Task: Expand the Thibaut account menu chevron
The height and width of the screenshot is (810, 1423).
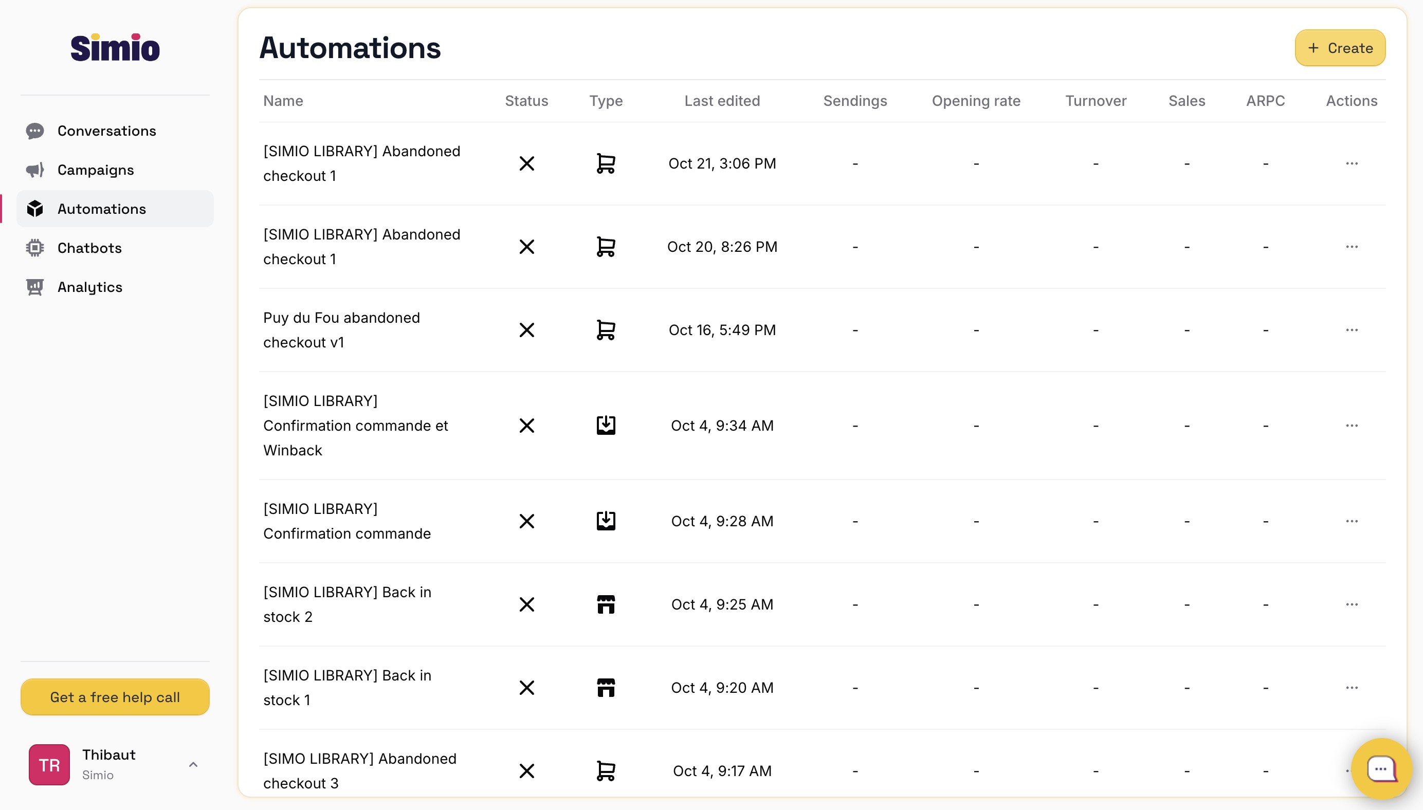Action: pos(193,764)
